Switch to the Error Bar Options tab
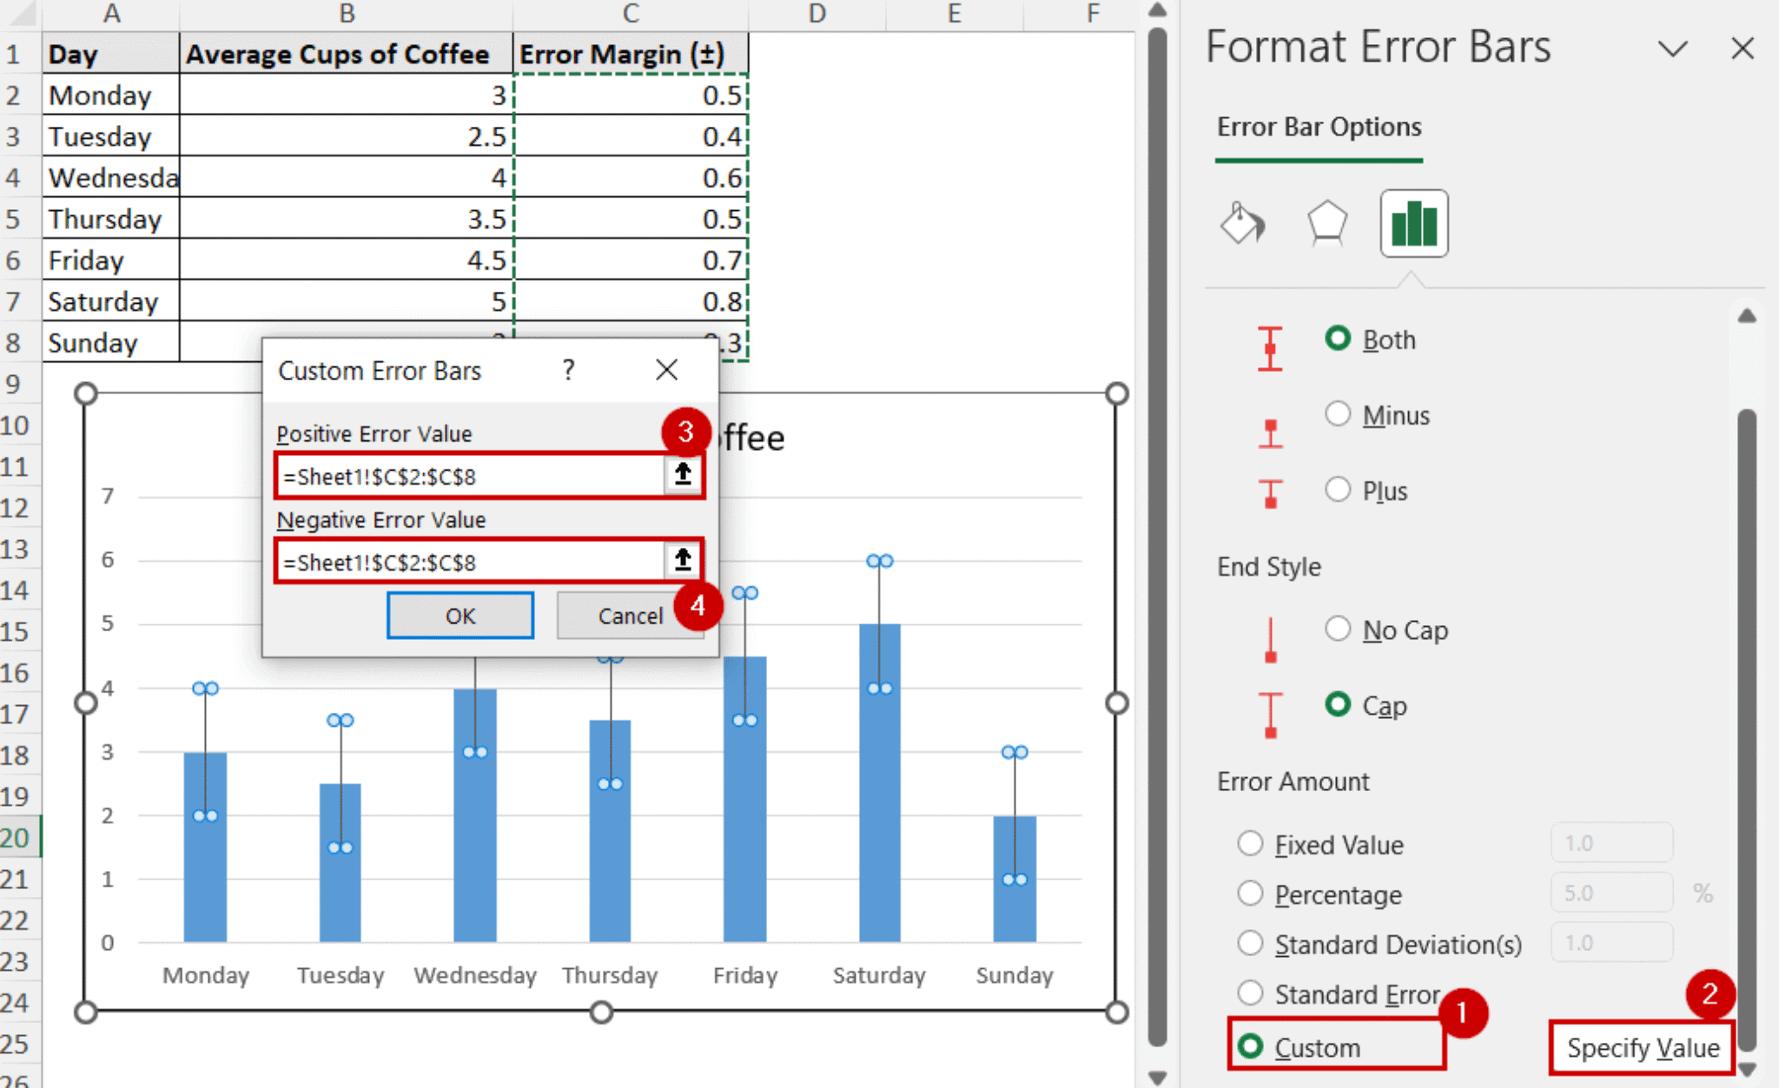The width and height of the screenshot is (1779, 1088). click(x=1318, y=127)
